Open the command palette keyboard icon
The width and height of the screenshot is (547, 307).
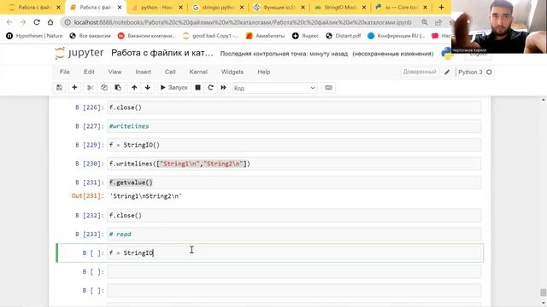(x=328, y=88)
